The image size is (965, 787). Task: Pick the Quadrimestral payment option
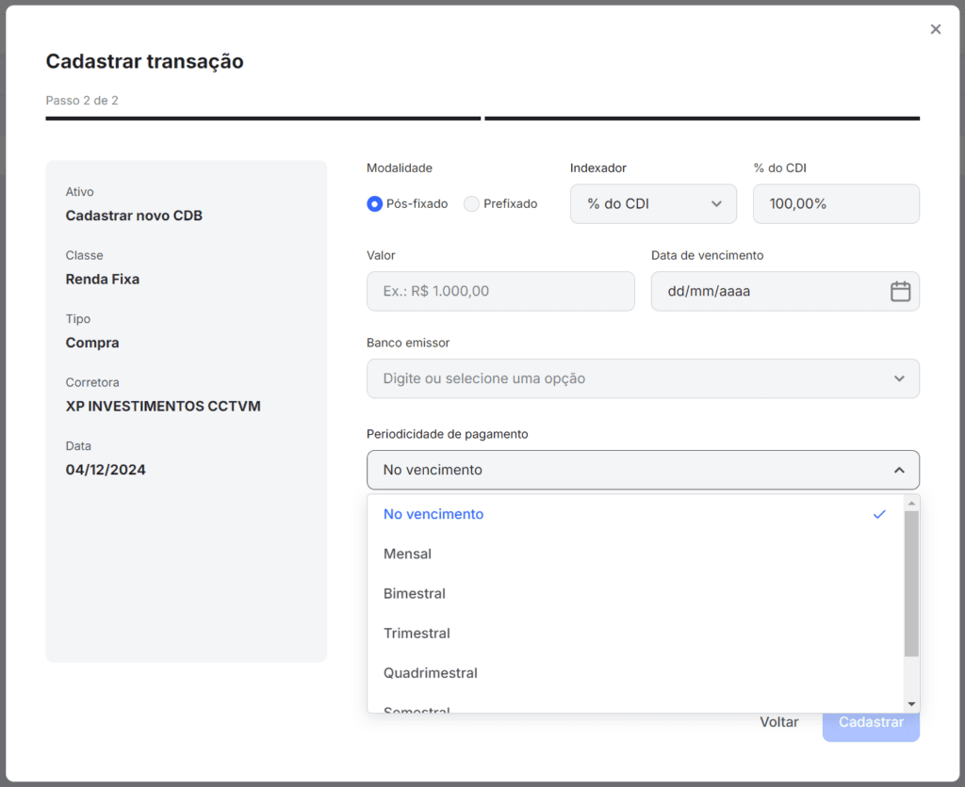[x=431, y=673]
